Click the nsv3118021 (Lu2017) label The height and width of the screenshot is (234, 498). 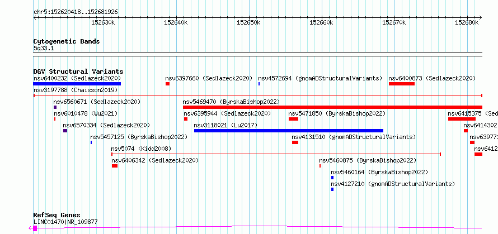225,125
